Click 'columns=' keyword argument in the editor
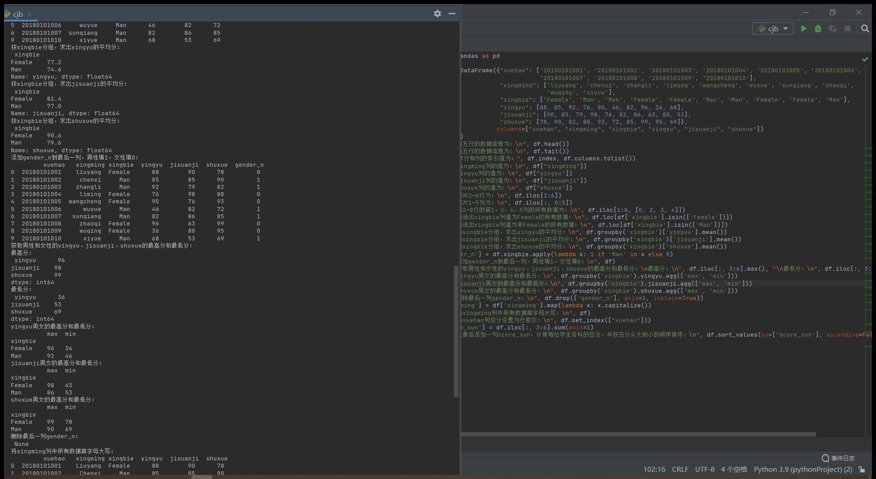This screenshot has width=876, height=479. [511, 129]
